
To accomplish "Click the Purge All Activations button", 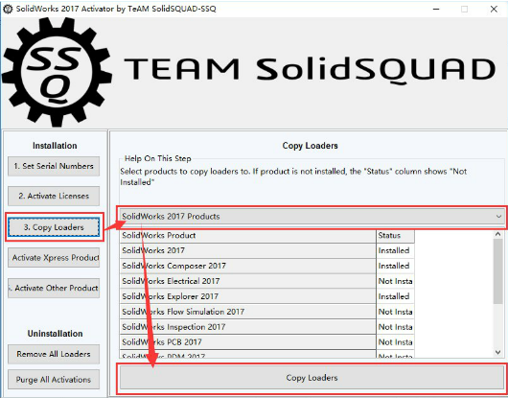I will [54, 379].
